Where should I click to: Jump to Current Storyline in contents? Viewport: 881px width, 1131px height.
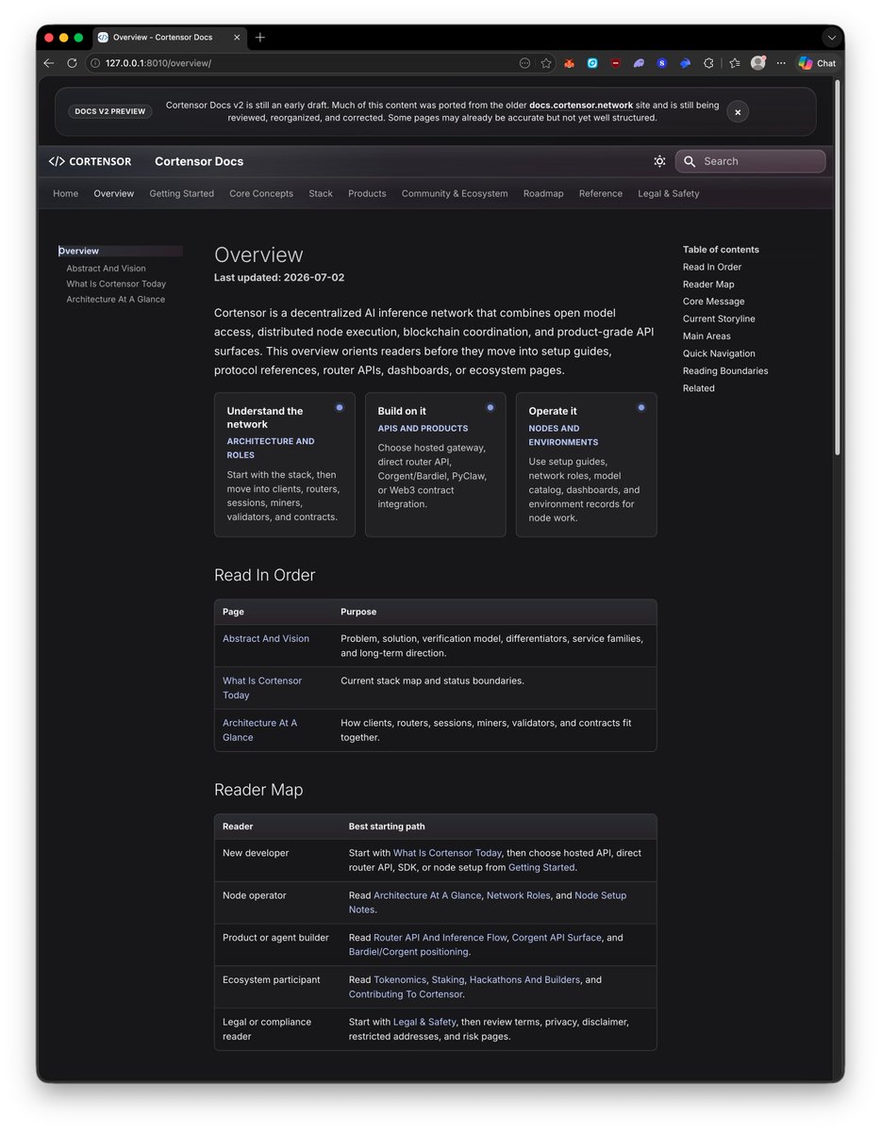coord(719,319)
